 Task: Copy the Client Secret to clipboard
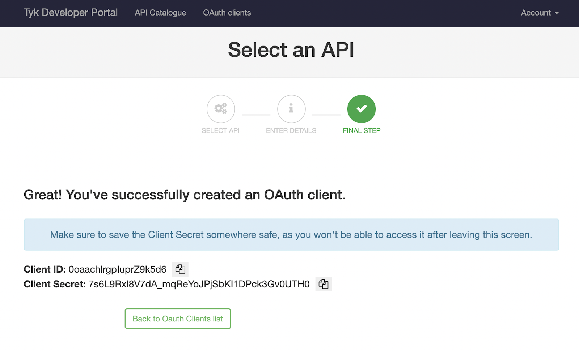[x=324, y=284]
